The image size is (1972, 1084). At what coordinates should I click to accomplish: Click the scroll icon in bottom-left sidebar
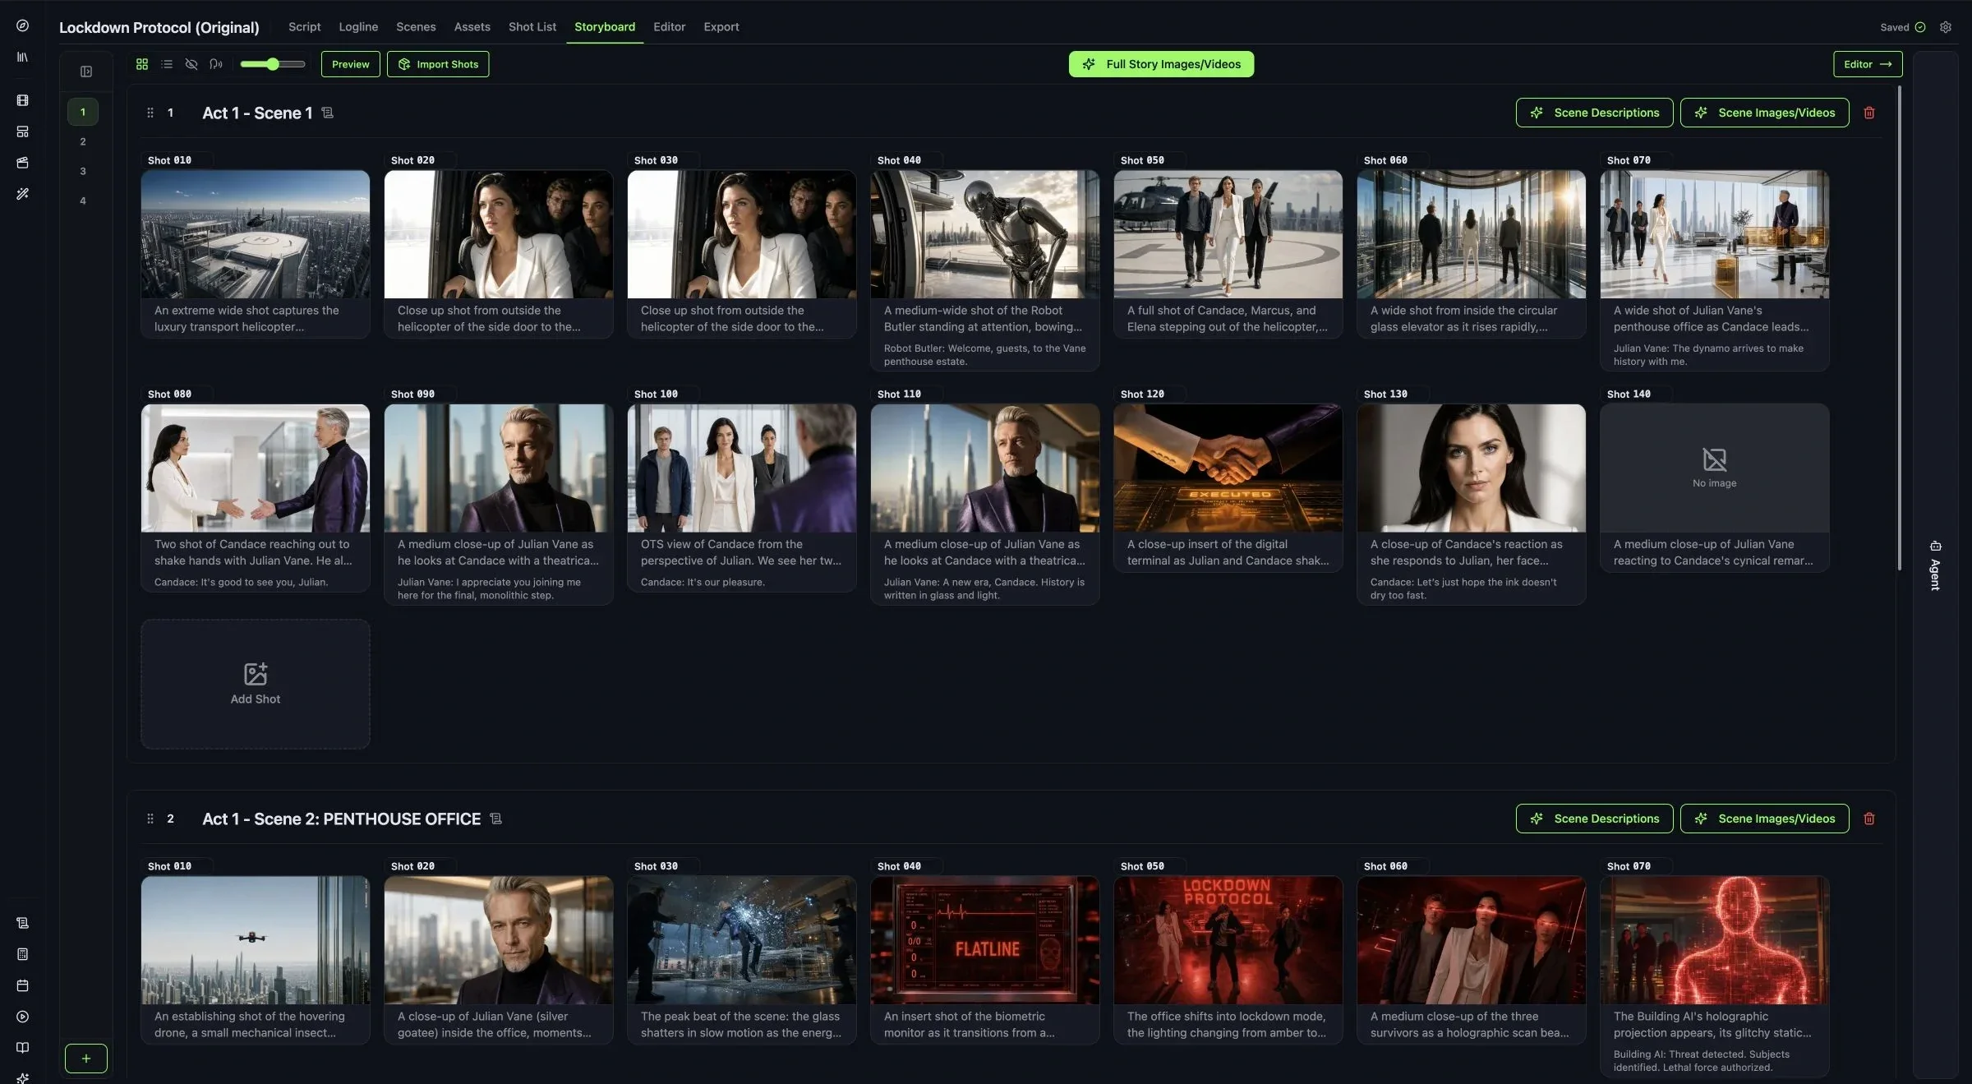point(22,923)
